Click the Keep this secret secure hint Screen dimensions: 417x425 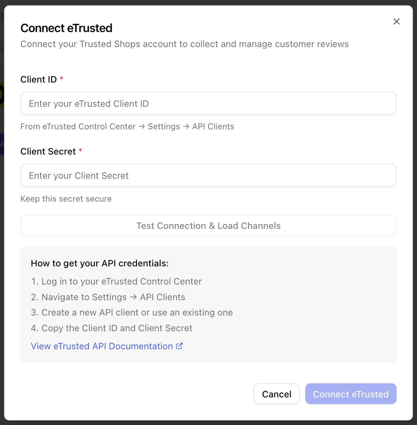coord(66,199)
